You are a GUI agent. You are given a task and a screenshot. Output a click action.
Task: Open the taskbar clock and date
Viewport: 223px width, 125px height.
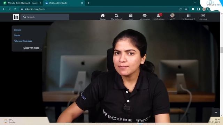coord(214,121)
